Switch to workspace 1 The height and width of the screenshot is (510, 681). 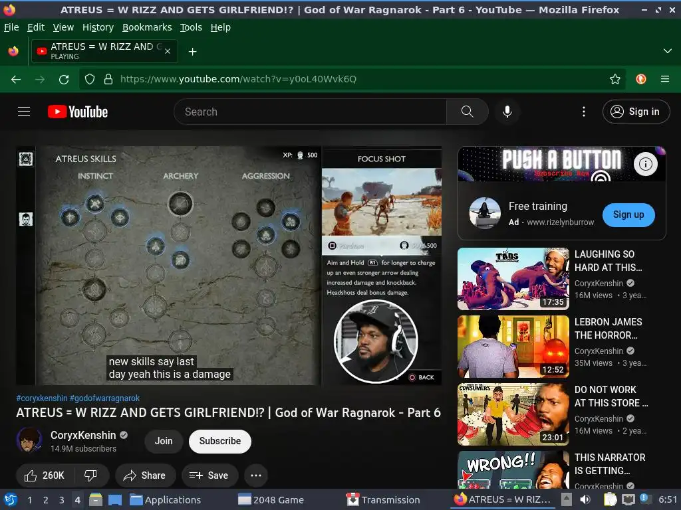pos(29,500)
